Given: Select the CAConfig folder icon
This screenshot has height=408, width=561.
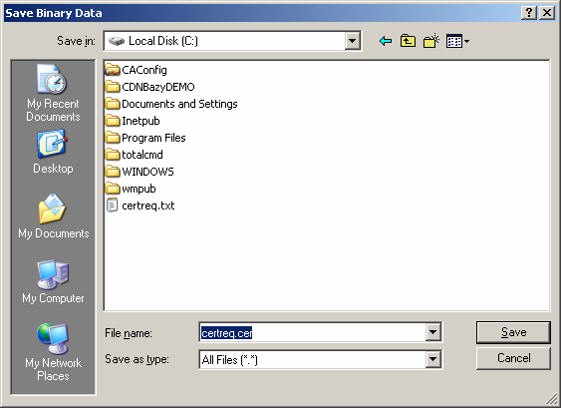Looking at the screenshot, I should coord(112,70).
